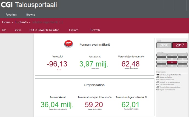Open the File menu
Image resolution: width=189 pixels, height=117 pixels.
4,30
